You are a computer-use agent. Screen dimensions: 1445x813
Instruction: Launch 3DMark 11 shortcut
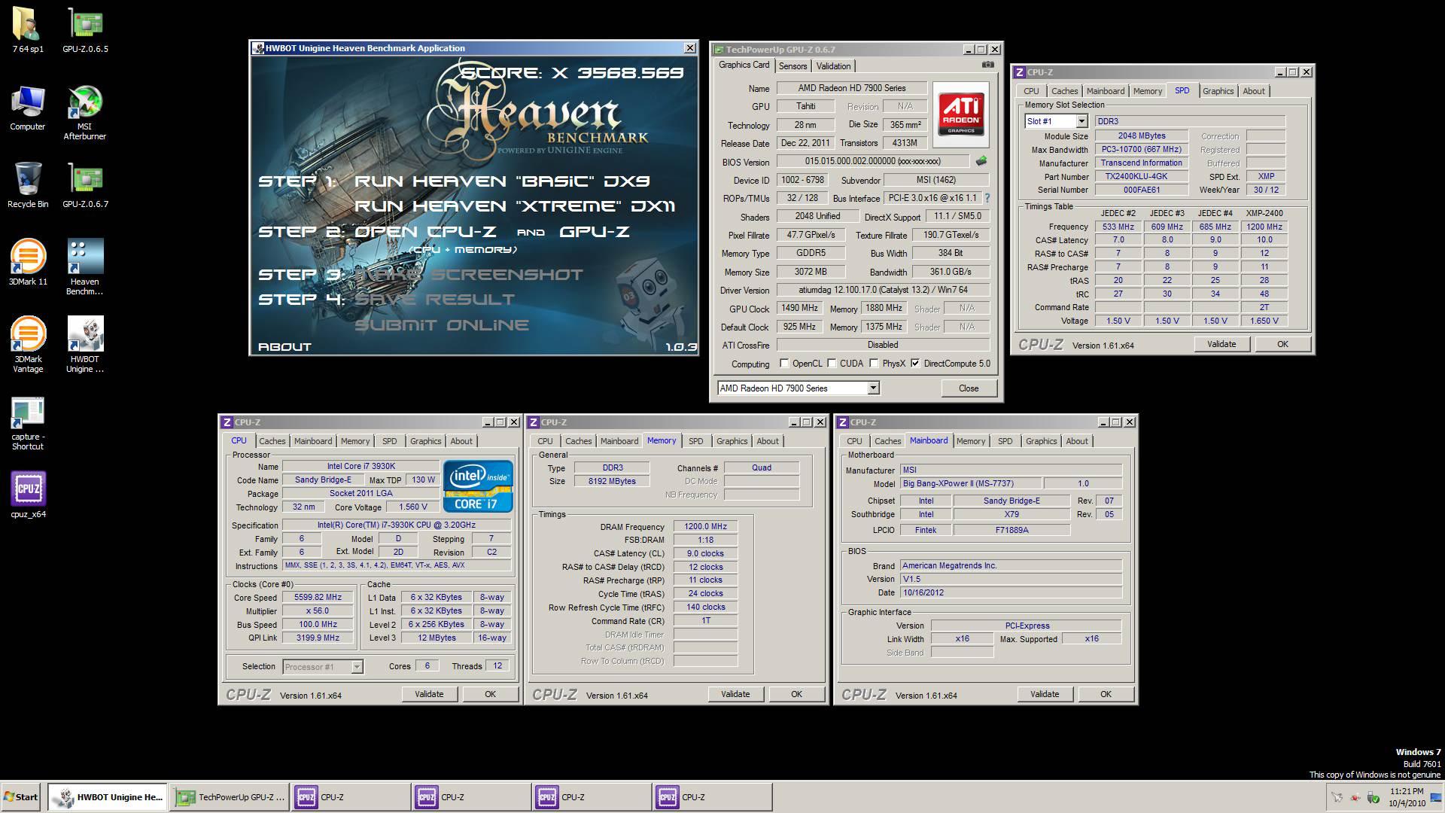[28, 263]
